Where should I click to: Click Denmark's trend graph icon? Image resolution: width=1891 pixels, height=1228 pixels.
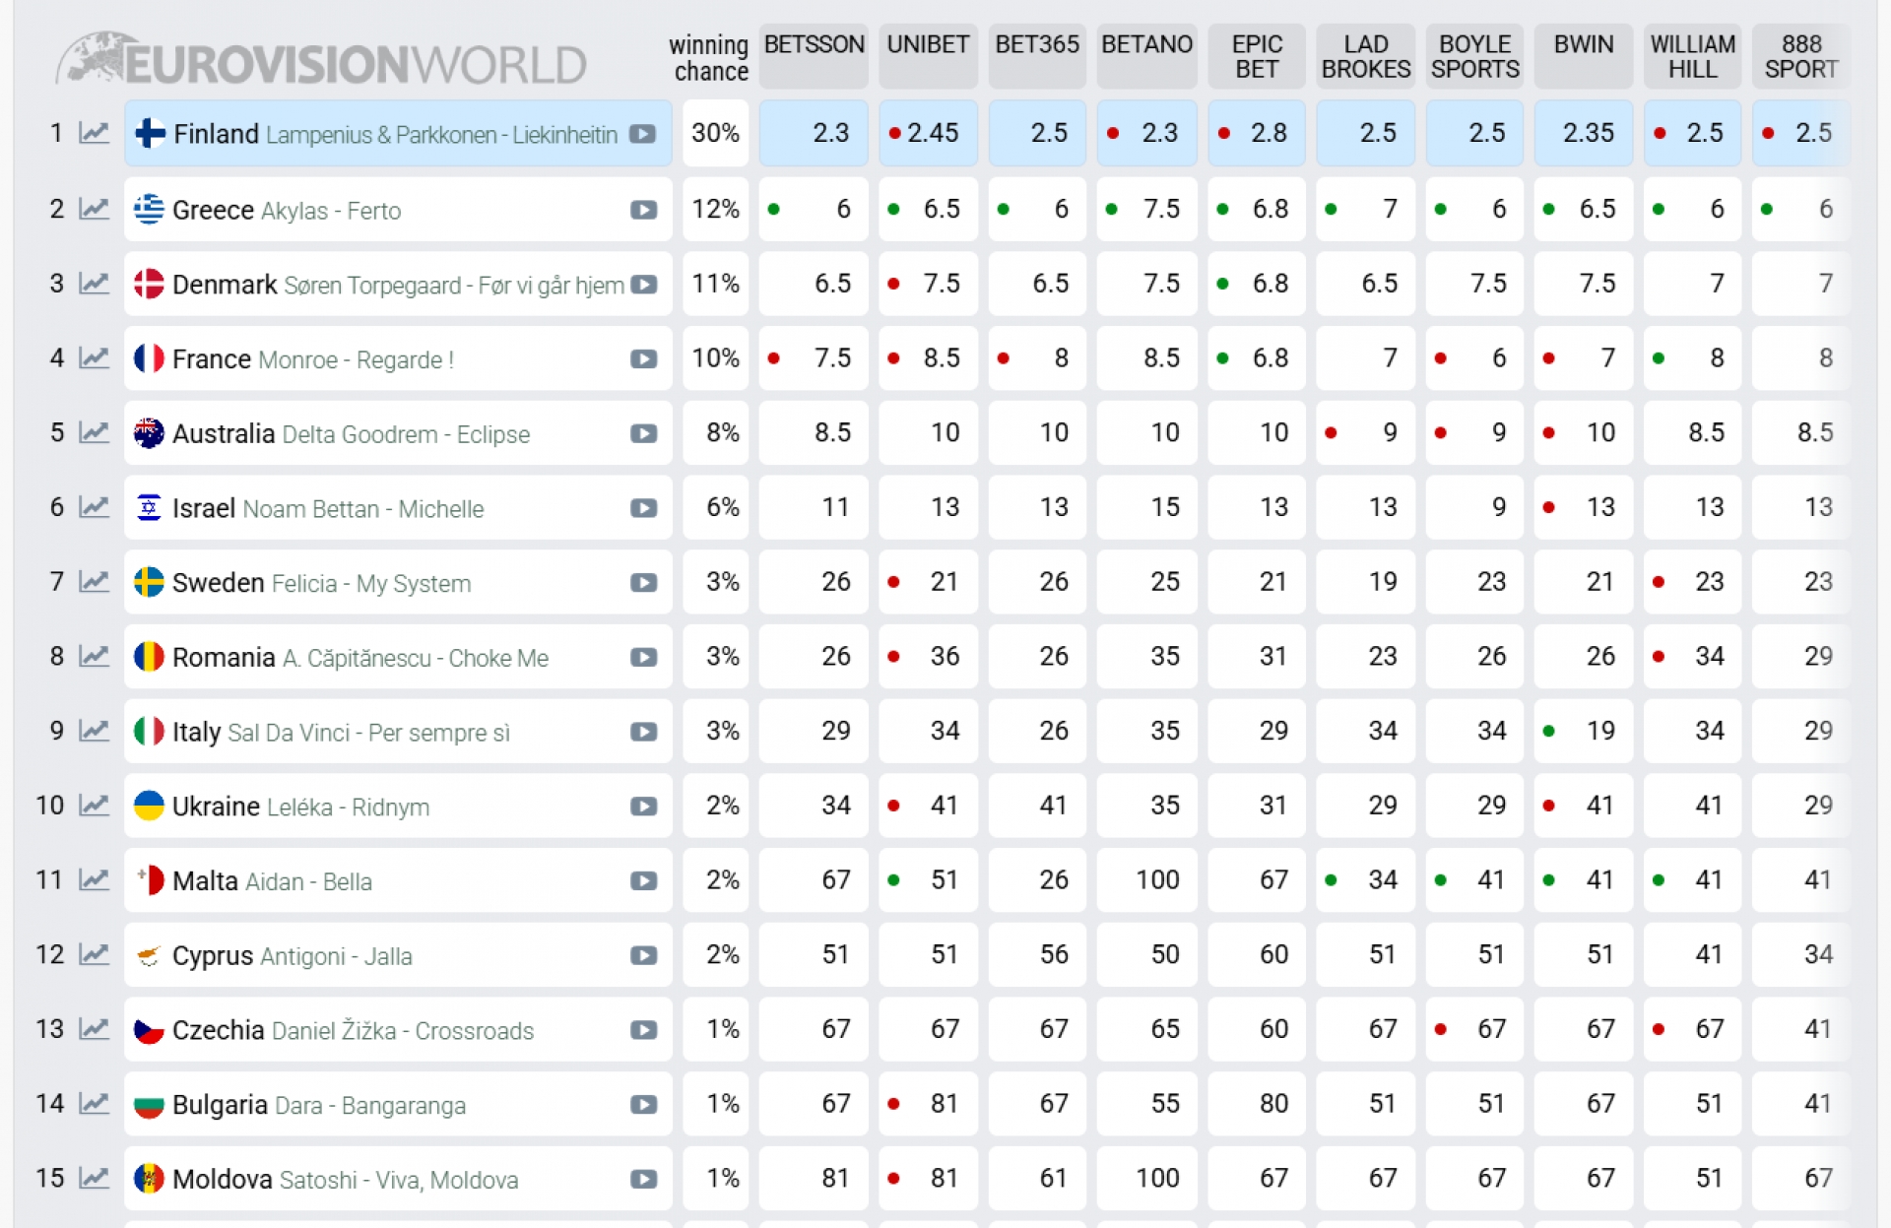(94, 284)
